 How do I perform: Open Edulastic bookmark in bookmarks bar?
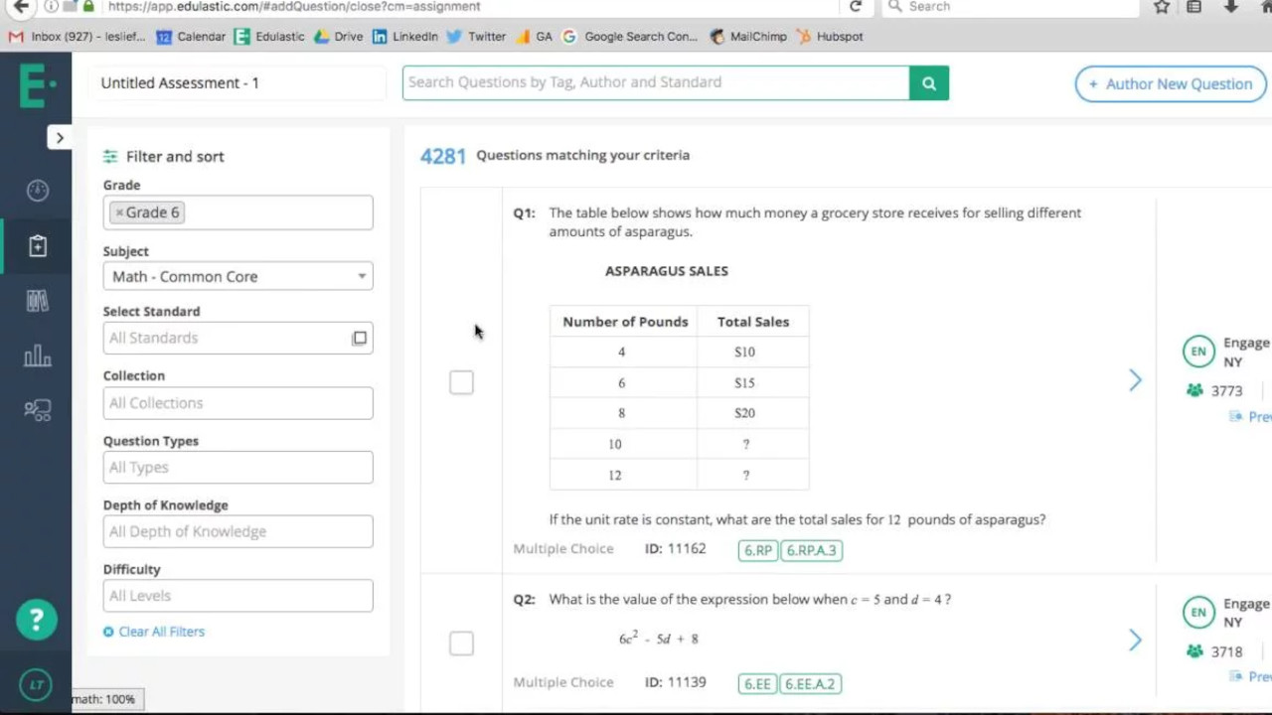pyautogui.click(x=269, y=37)
